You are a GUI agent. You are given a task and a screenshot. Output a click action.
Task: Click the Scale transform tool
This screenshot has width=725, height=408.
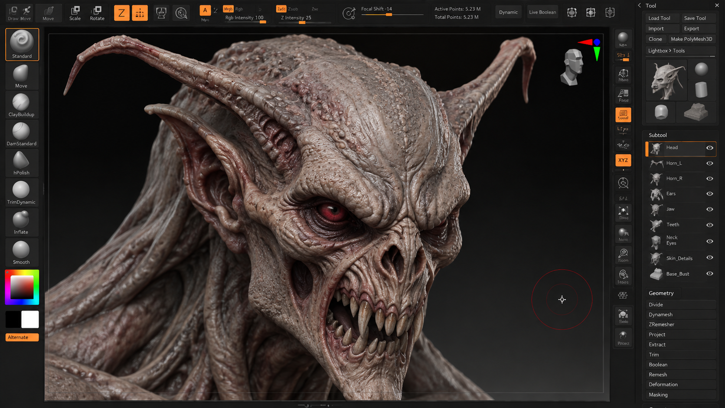coord(75,13)
